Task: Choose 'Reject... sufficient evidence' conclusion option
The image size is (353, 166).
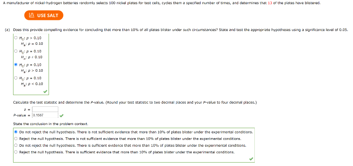Action: [16, 152]
